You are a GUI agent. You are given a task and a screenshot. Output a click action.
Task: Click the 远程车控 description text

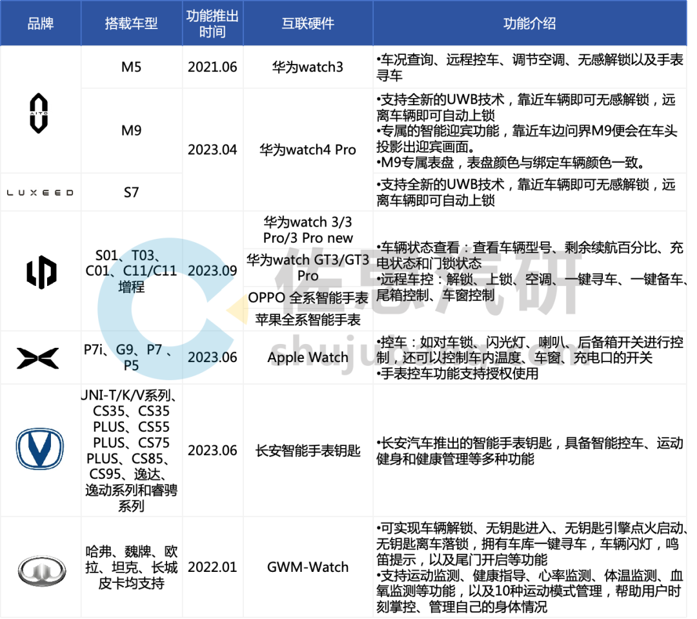tap(531, 287)
